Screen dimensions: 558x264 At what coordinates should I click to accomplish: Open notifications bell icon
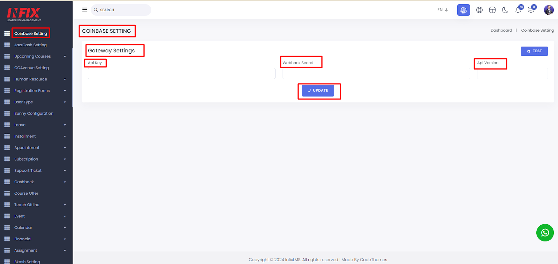pos(518,10)
